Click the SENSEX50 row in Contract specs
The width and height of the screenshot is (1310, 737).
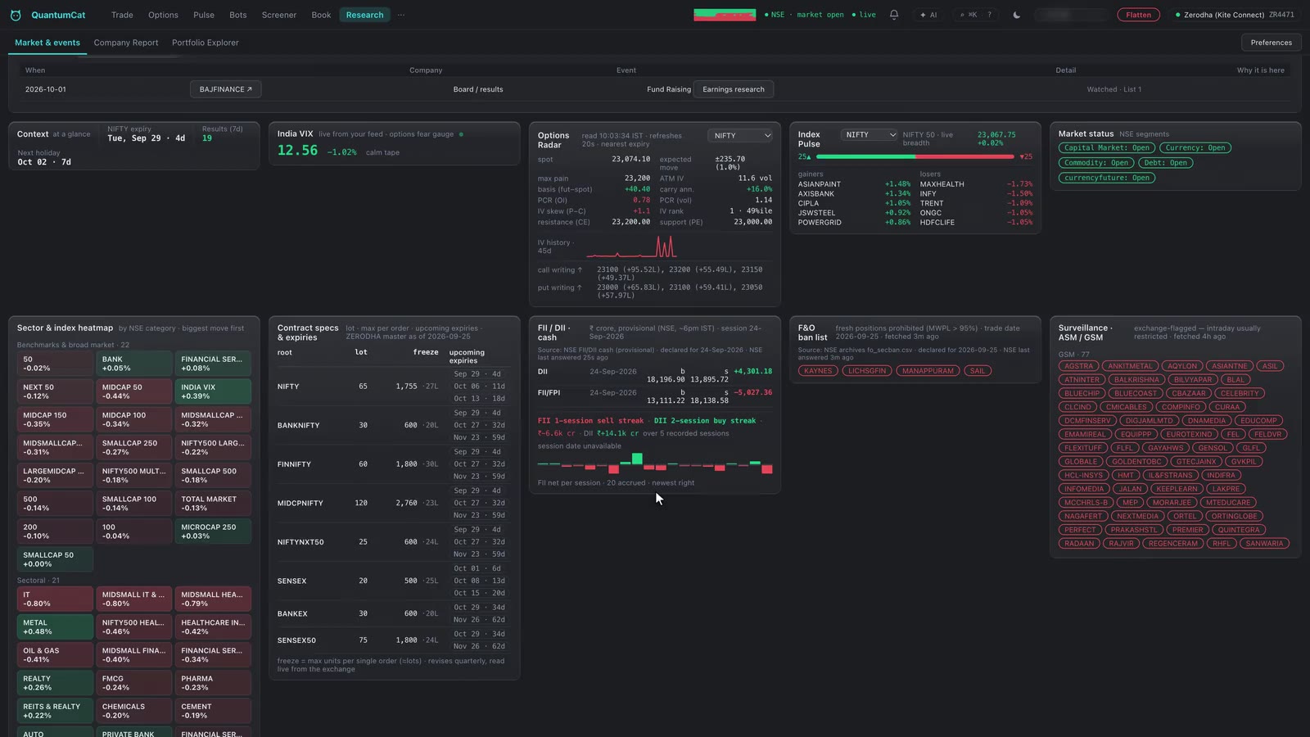tap(393, 640)
